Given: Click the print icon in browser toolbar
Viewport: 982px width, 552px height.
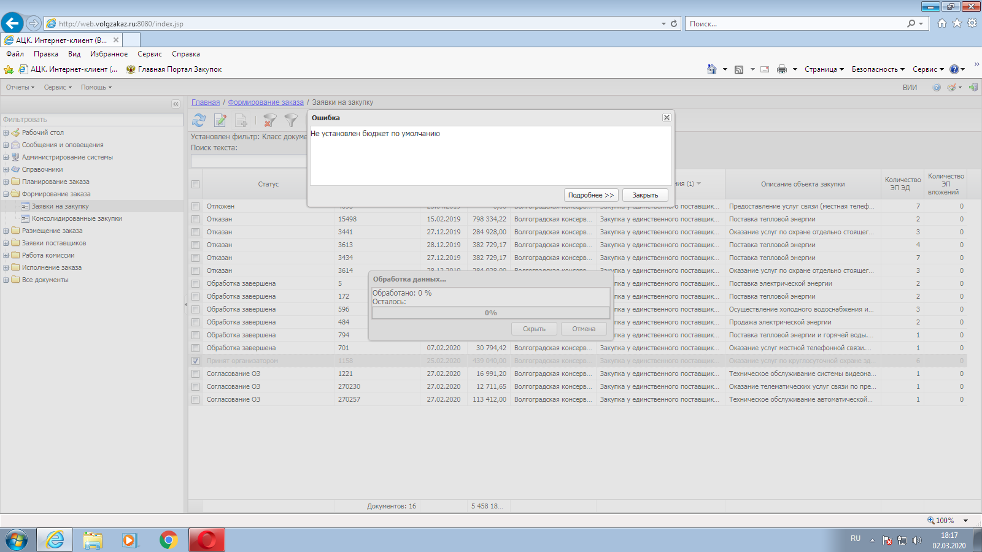Looking at the screenshot, I should [781, 69].
